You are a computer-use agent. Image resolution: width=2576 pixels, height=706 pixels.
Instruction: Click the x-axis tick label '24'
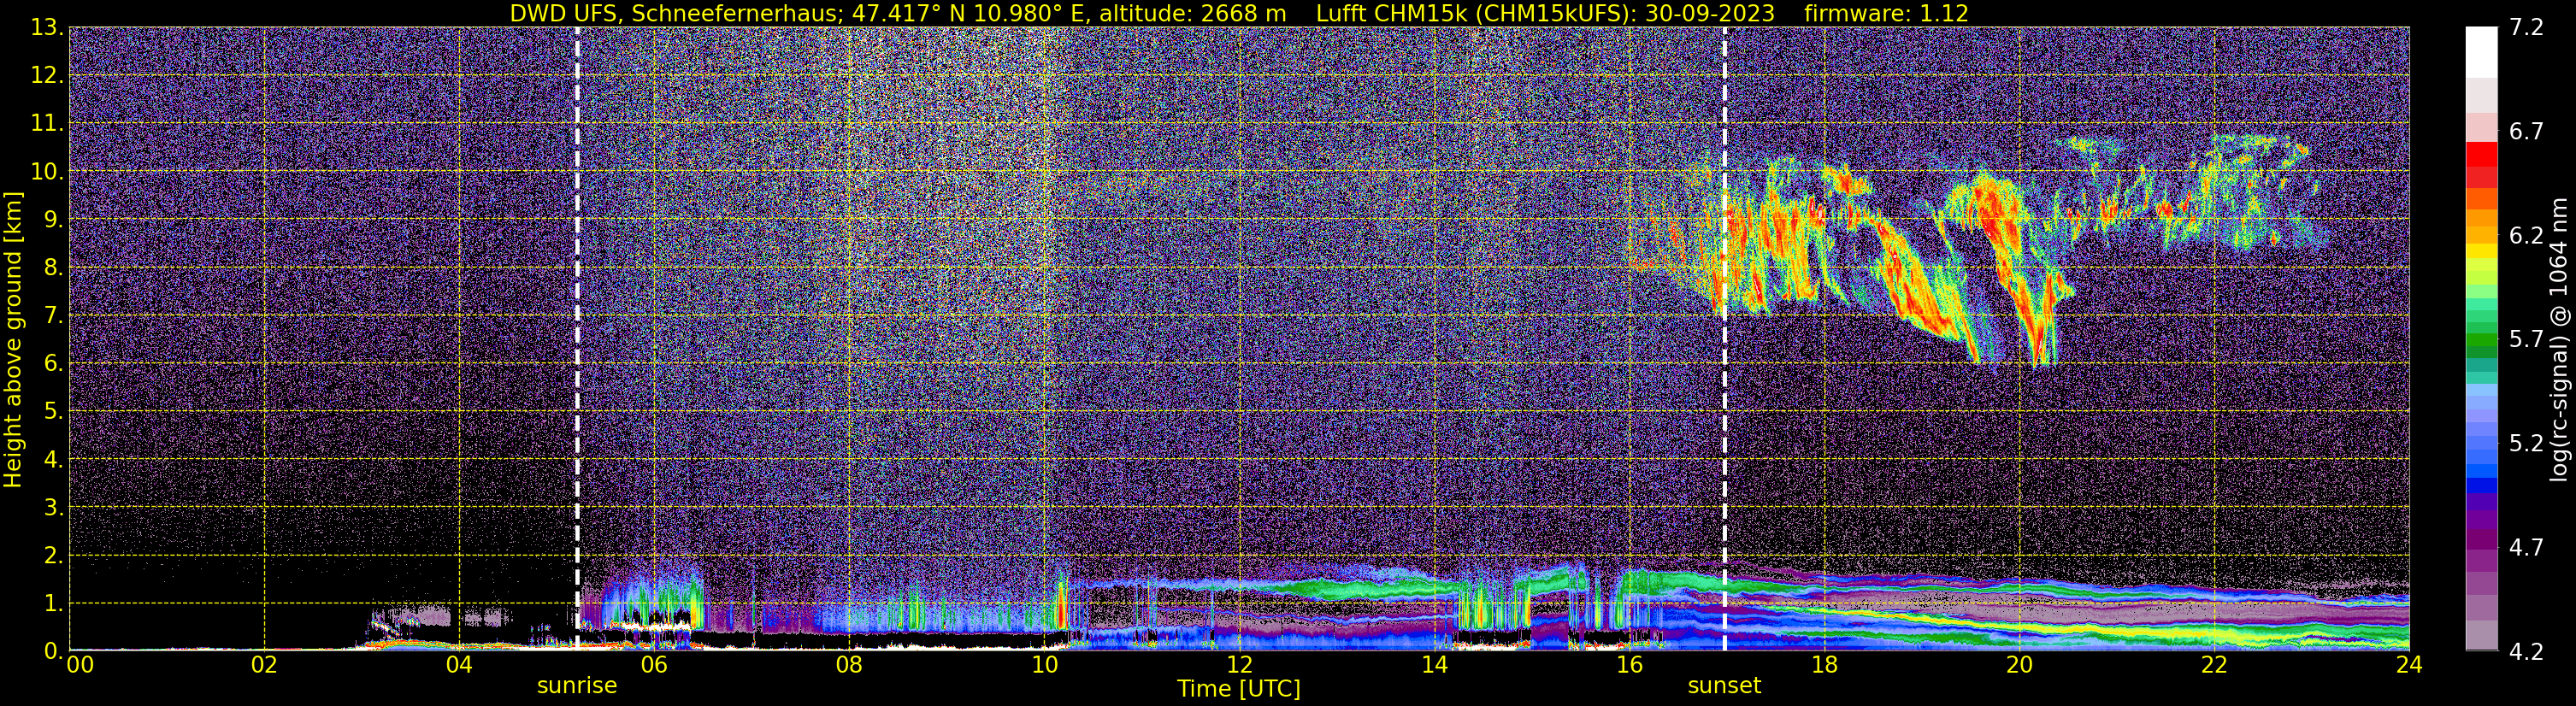coord(2409,665)
